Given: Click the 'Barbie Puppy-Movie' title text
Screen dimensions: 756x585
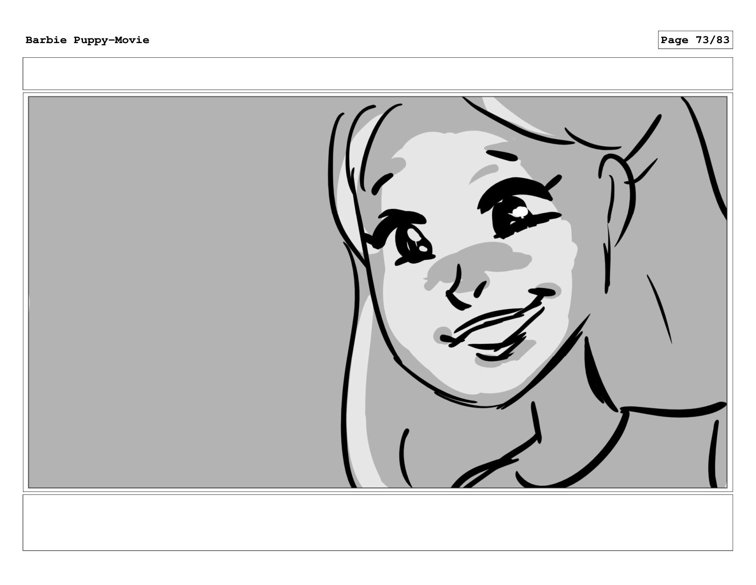Looking at the screenshot, I should [87, 40].
